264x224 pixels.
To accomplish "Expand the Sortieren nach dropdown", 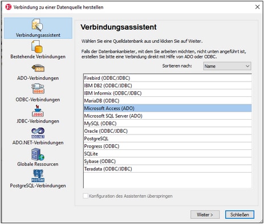I will tap(227, 66).
